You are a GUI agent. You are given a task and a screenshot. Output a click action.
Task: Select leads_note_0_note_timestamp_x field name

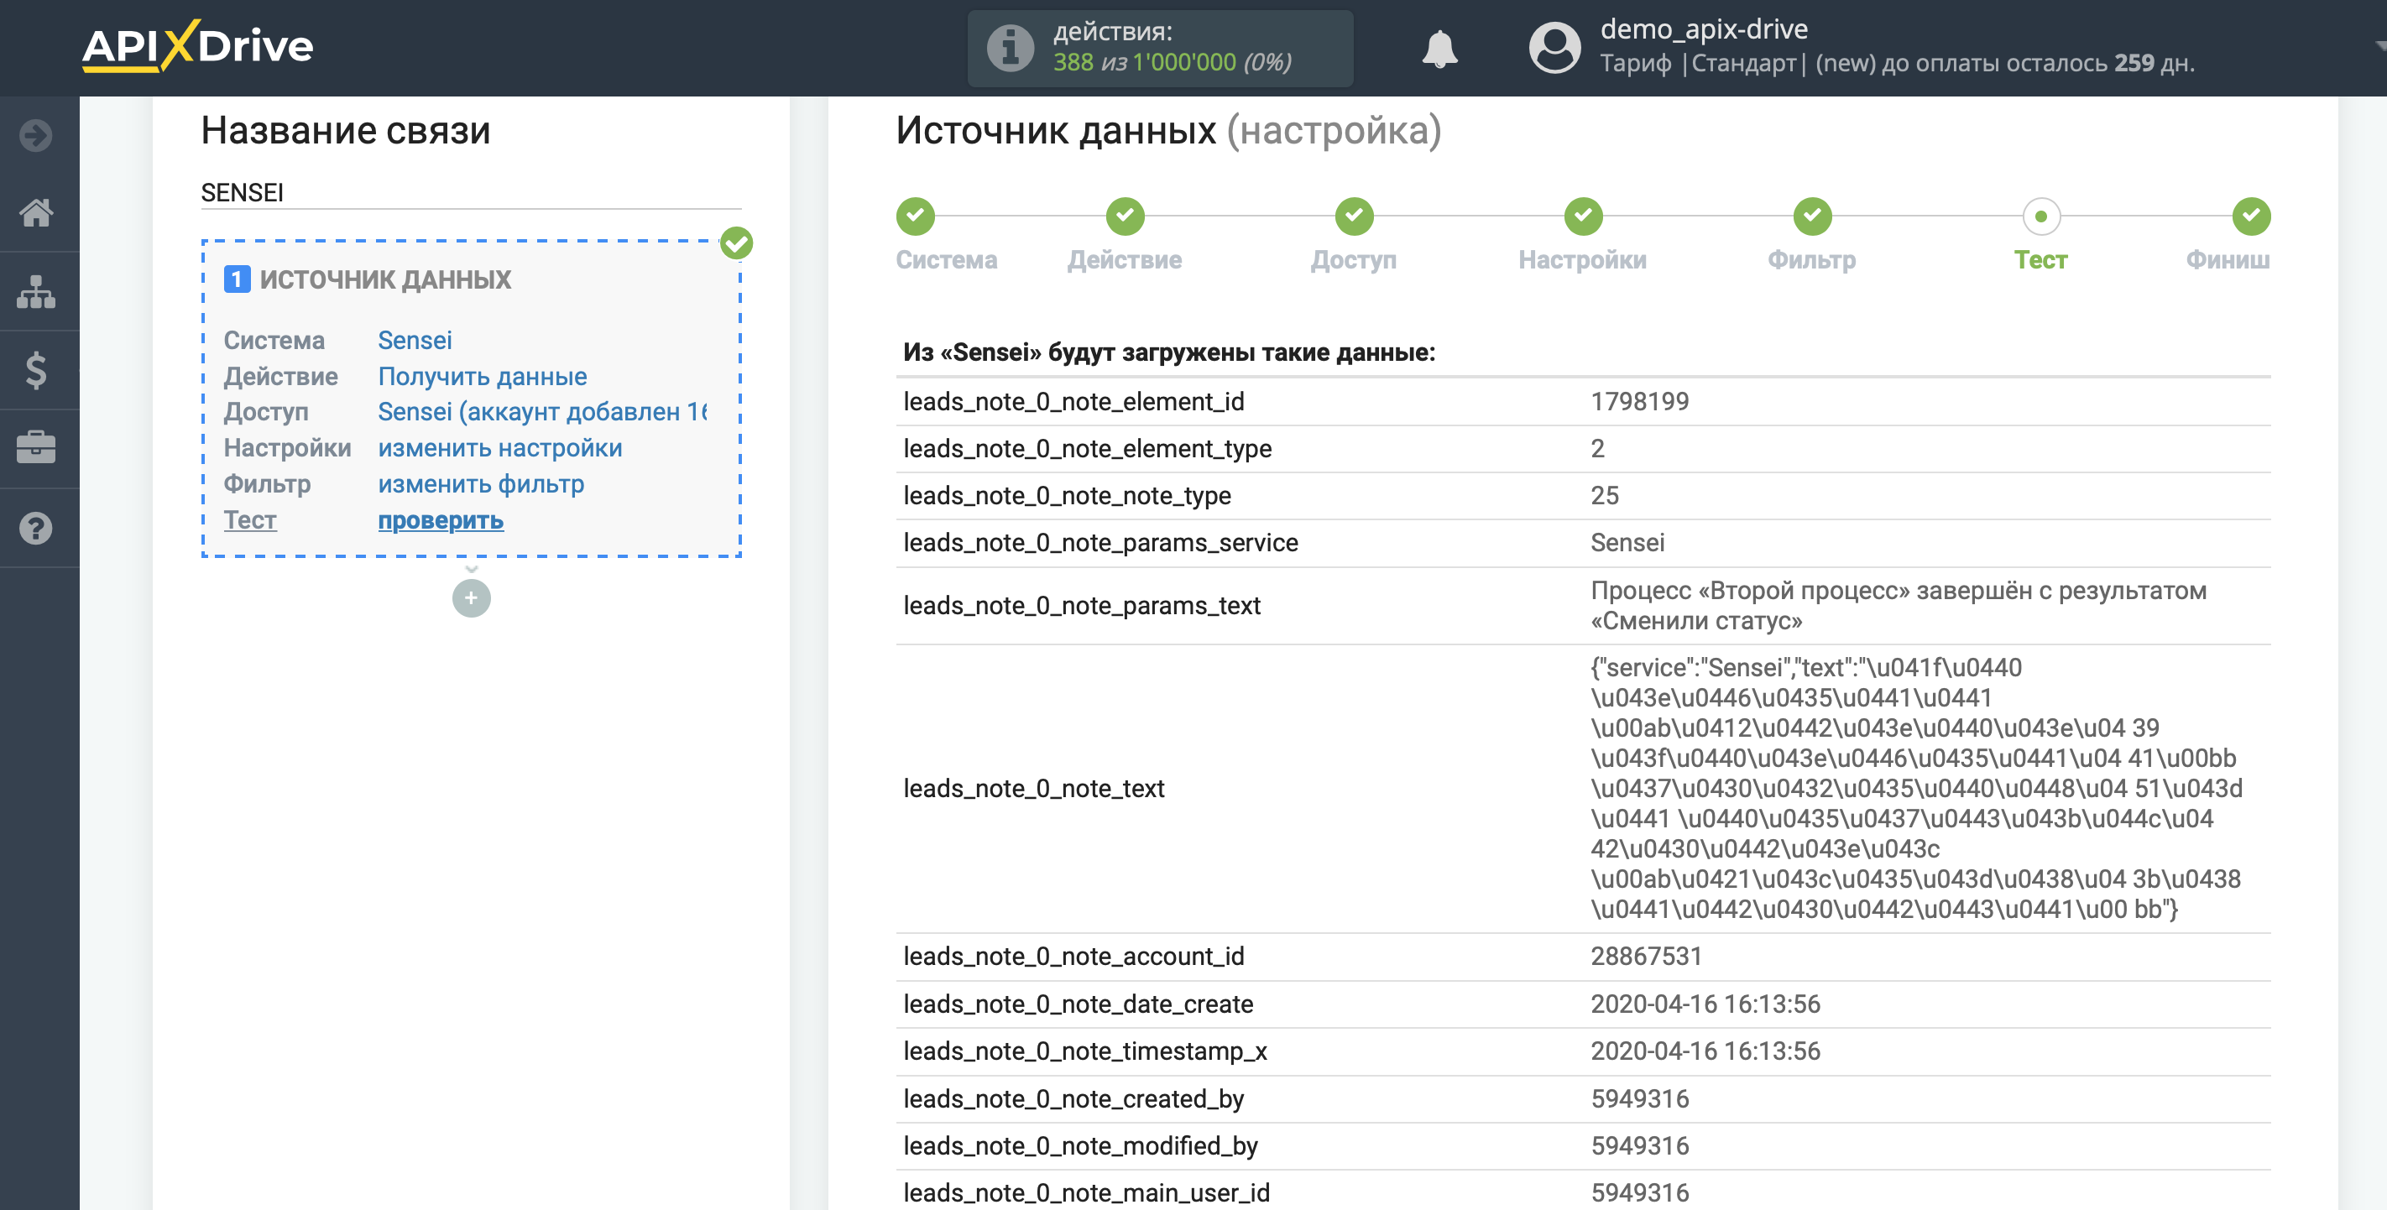pos(1084,1051)
